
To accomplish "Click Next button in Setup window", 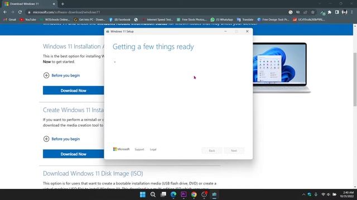I will (234, 151).
